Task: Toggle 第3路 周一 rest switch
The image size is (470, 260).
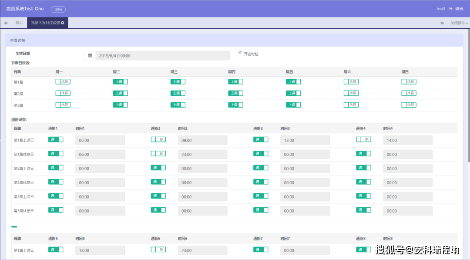Action: click(x=63, y=105)
